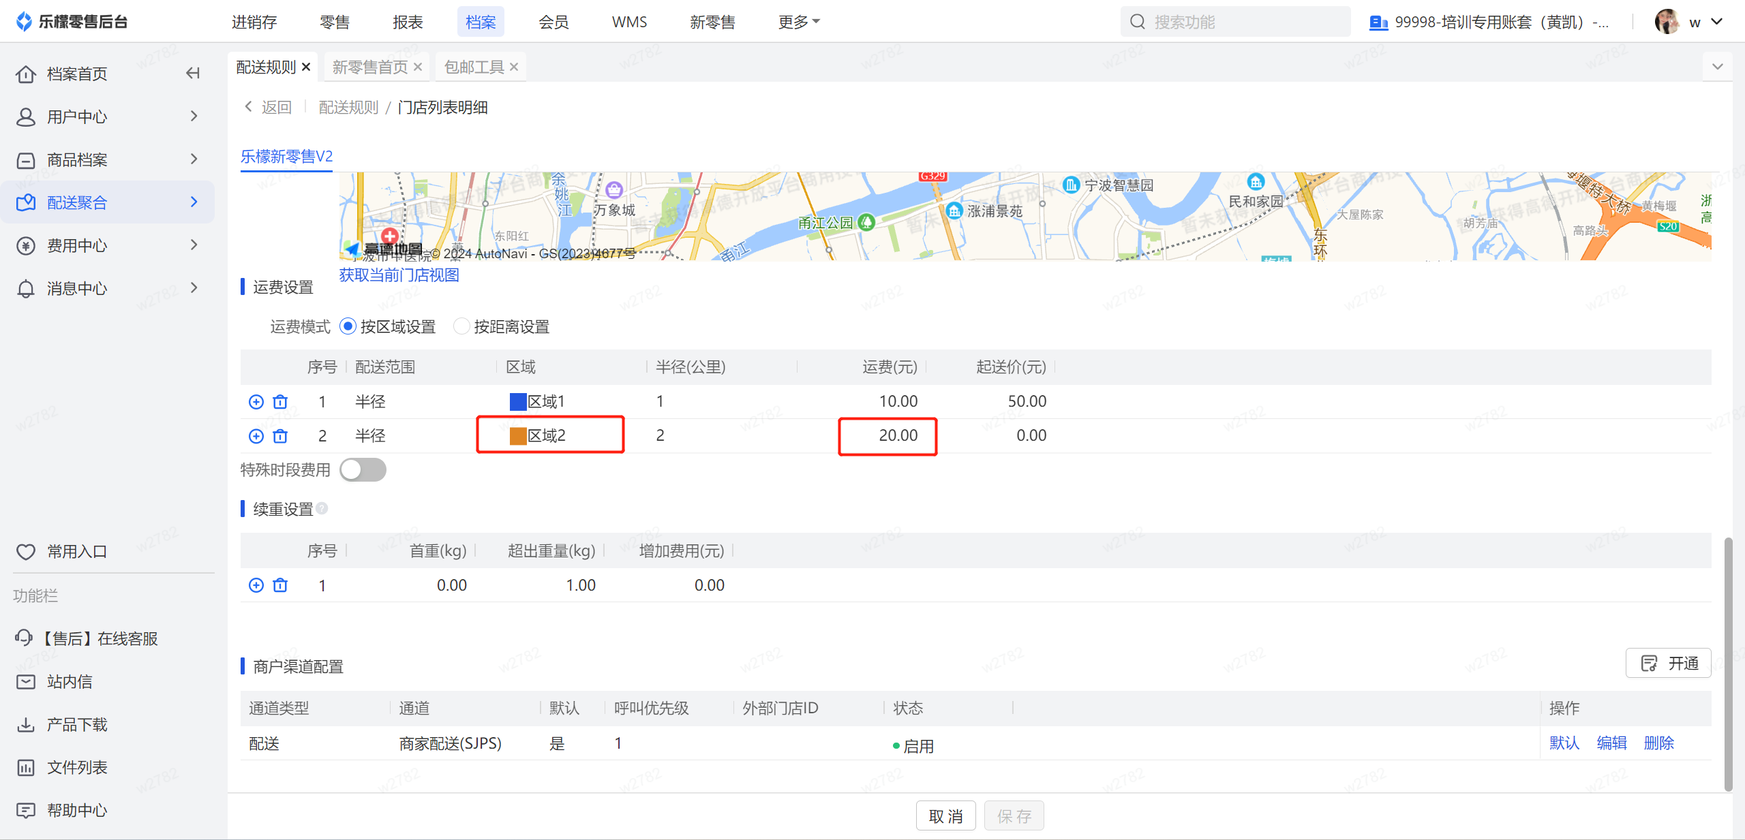Click the 费用中心 yen icon
The height and width of the screenshot is (840, 1745).
(26, 245)
